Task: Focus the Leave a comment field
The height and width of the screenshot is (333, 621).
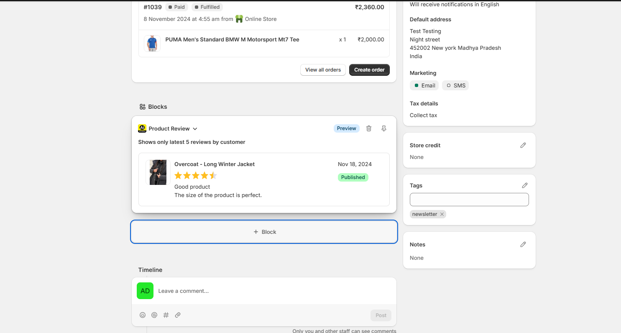Action: click(x=272, y=291)
